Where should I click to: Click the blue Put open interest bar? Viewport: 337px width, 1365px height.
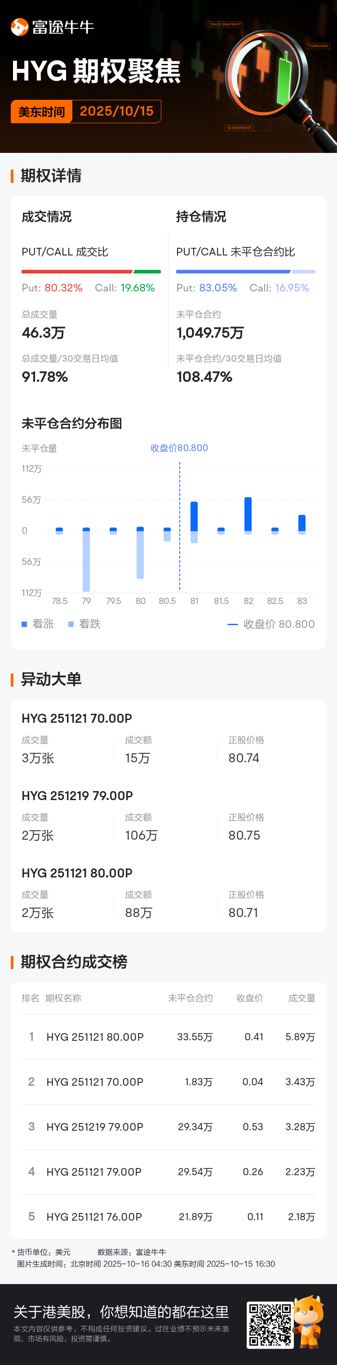233,272
